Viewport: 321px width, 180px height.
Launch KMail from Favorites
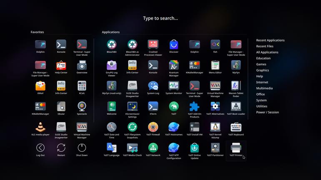click(40, 88)
